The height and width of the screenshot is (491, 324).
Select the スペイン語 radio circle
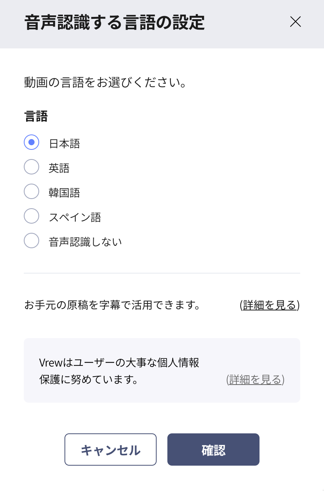[31, 216]
